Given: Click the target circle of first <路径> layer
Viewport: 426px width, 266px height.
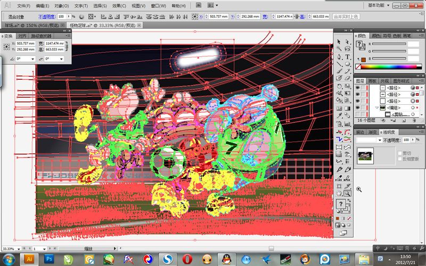Looking at the screenshot, I should tap(413, 88).
